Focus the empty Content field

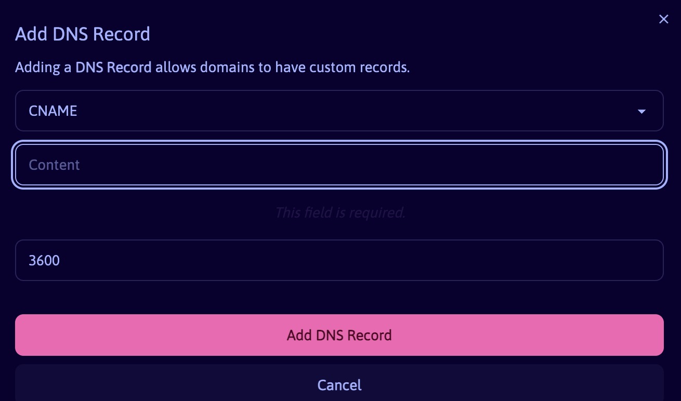pos(339,165)
